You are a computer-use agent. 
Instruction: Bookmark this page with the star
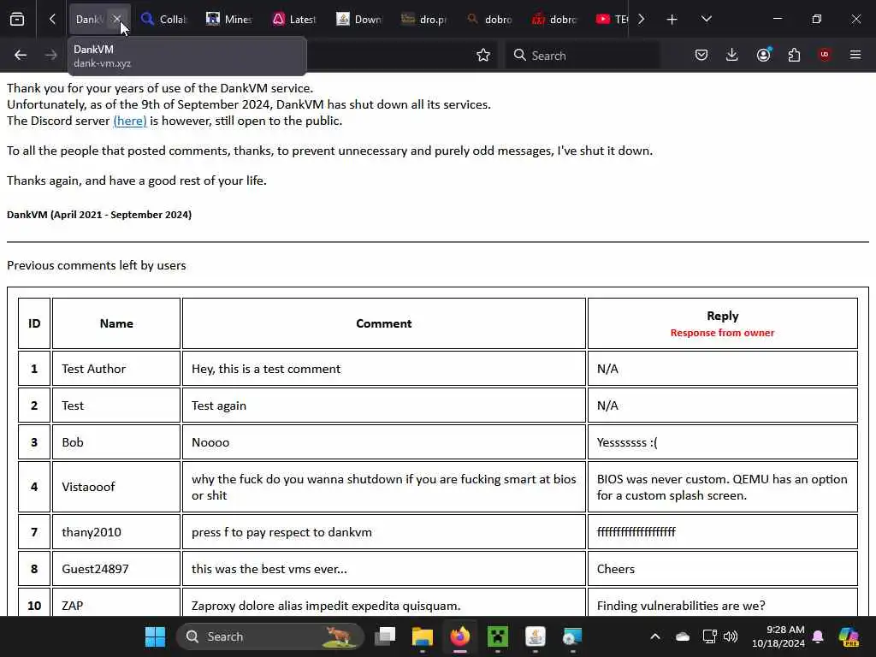[483, 55]
